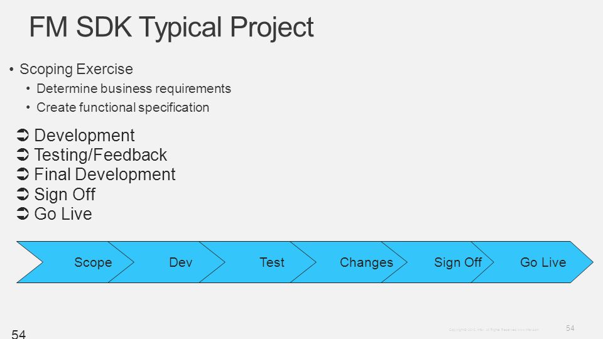
Task: Click the arrow bullet beside Sign Off
Action: point(23,194)
